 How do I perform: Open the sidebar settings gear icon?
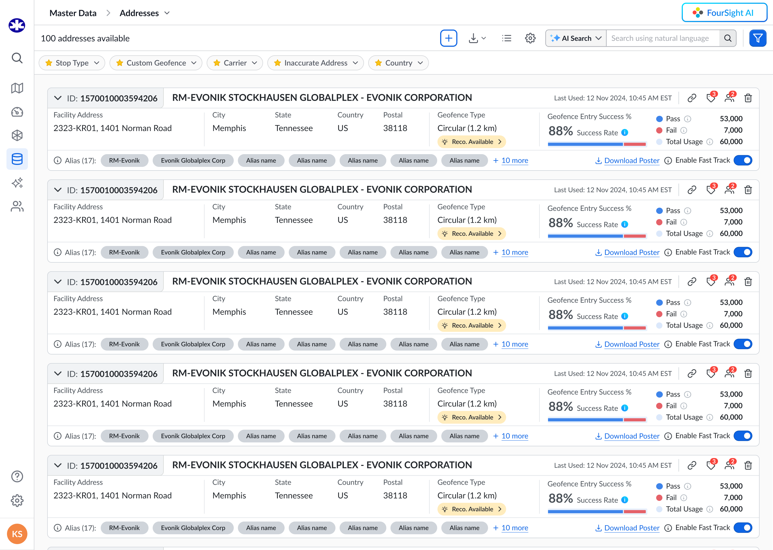(17, 500)
